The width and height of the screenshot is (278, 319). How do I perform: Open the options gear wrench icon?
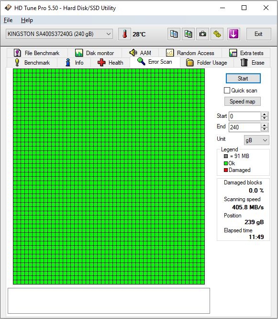click(x=217, y=34)
